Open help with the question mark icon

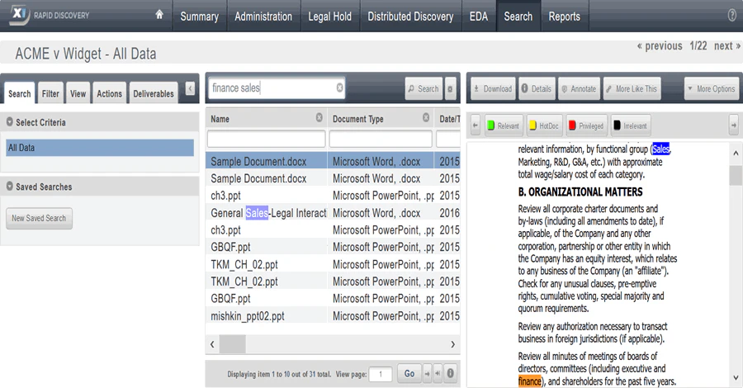coord(731,15)
